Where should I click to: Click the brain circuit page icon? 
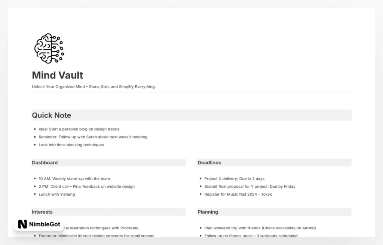point(49,48)
